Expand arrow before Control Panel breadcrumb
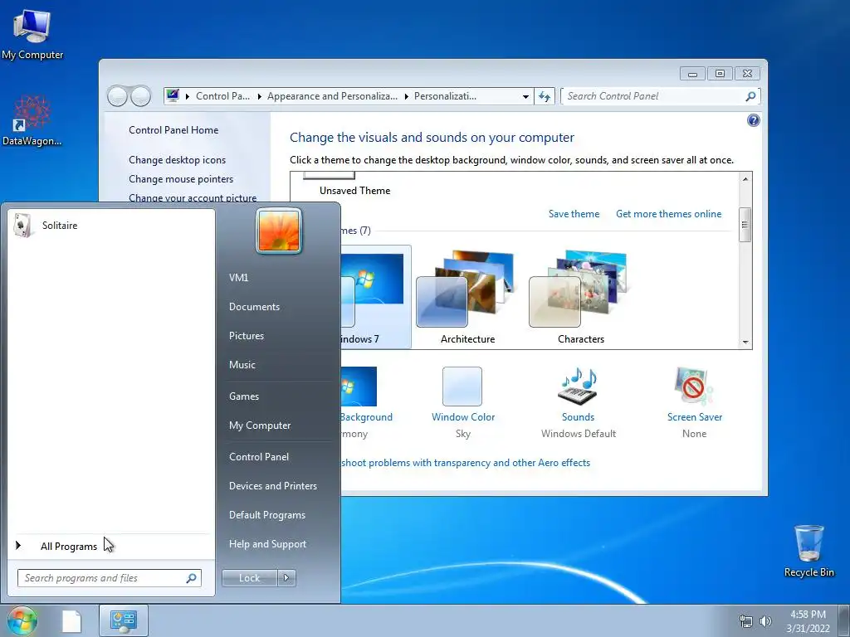The width and height of the screenshot is (850, 637). coord(188,96)
